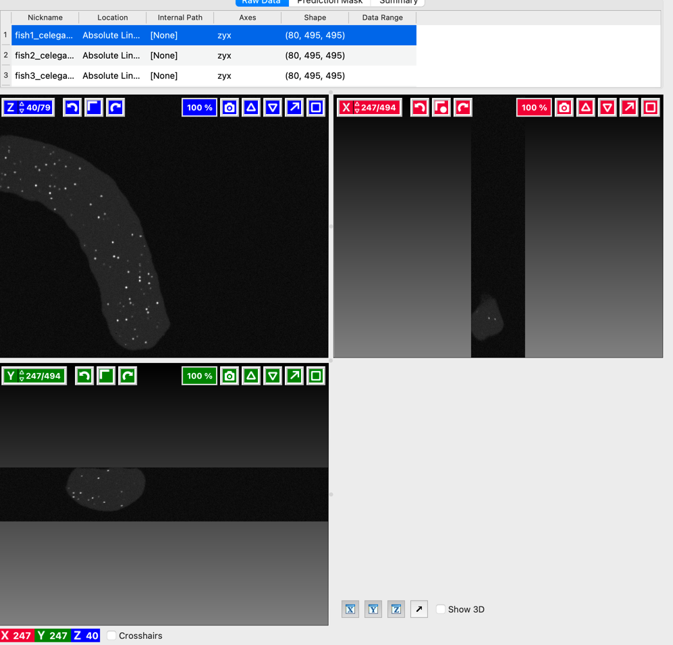The height and width of the screenshot is (645, 673).
Task: Rotate the Z slice view counterclockwise
Action: (72, 107)
